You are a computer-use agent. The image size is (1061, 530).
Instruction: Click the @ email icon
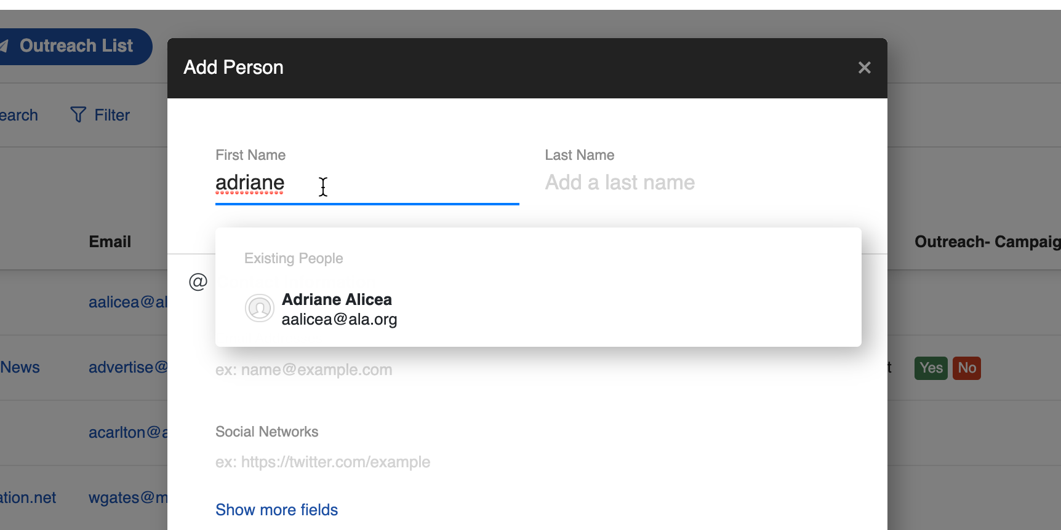click(198, 282)
